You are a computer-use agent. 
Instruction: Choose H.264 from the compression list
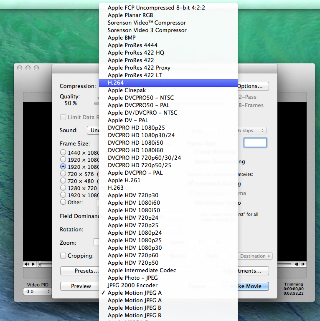(x=168, y=83)
